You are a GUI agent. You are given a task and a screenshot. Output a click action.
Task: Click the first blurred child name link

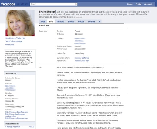point(80,39)
